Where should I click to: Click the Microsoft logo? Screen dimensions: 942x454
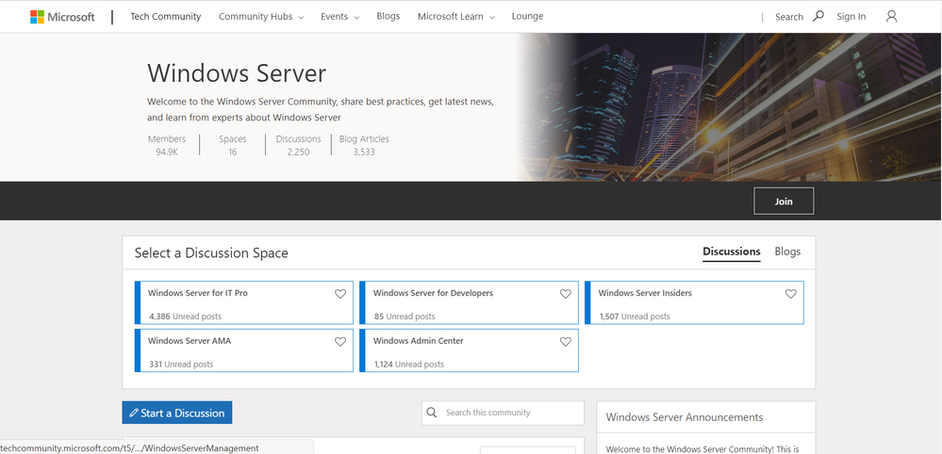[x=62, y=17]
